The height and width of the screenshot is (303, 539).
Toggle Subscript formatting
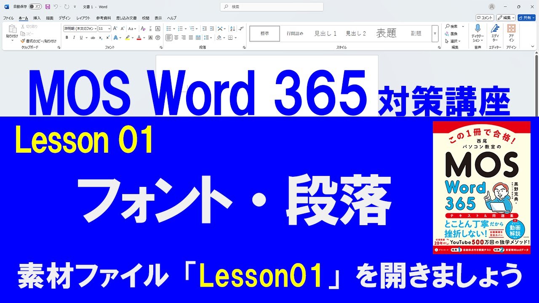[101, 37]
